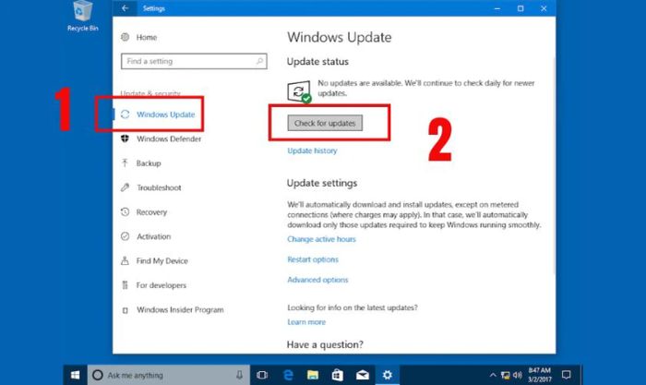Open the Store from taskbar
This screenshot has width=646, height=385.
[338, 375]
